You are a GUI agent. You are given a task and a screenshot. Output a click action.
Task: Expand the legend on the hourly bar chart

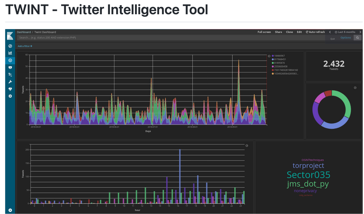(x=247, y=145)
